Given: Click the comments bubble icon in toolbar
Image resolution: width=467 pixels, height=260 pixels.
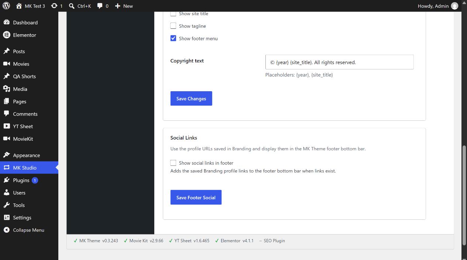Looking at the screenshot, I should click(100, 6).
